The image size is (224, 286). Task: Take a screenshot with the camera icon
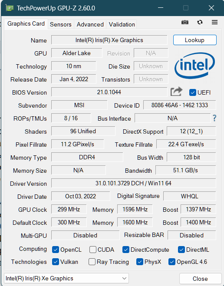185,22
